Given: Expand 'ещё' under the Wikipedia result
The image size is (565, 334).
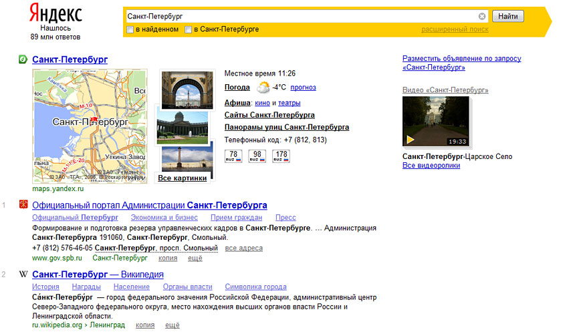Looking at the screenshot, I should coord(173,325).
